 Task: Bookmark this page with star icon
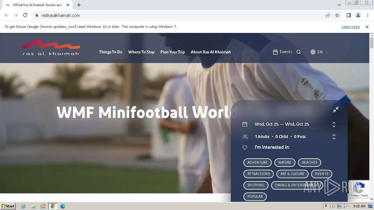(x=337, y=15)
